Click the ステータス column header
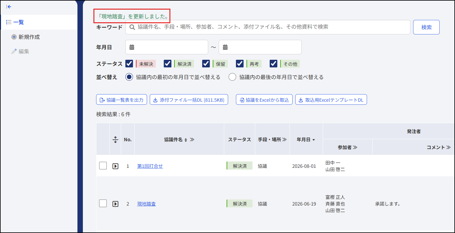Image resolution: width=455 pixels, height=233 pixels. click(x=240, y=139)
